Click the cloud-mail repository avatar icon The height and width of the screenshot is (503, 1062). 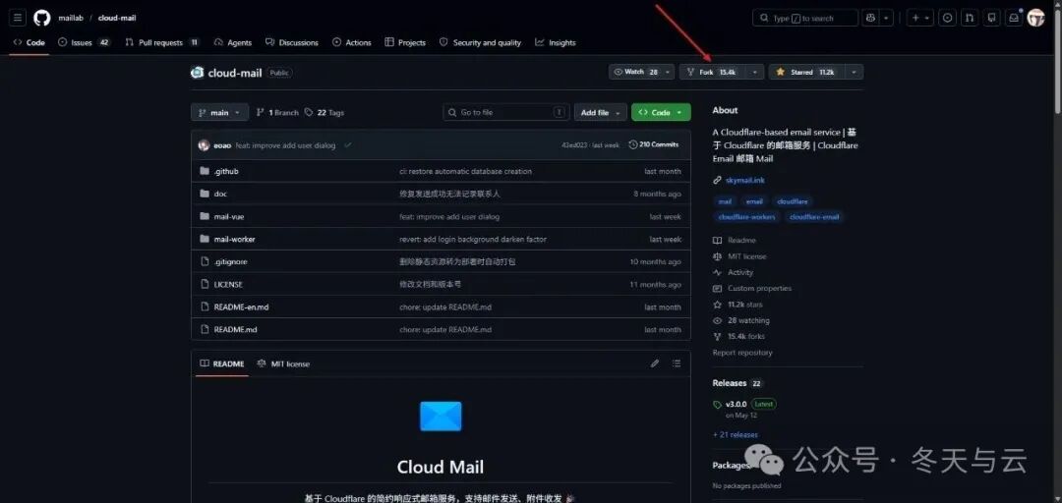(197, 73)
